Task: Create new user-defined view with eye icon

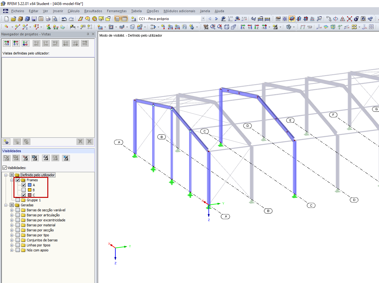Action: click(x=7, y=141)
